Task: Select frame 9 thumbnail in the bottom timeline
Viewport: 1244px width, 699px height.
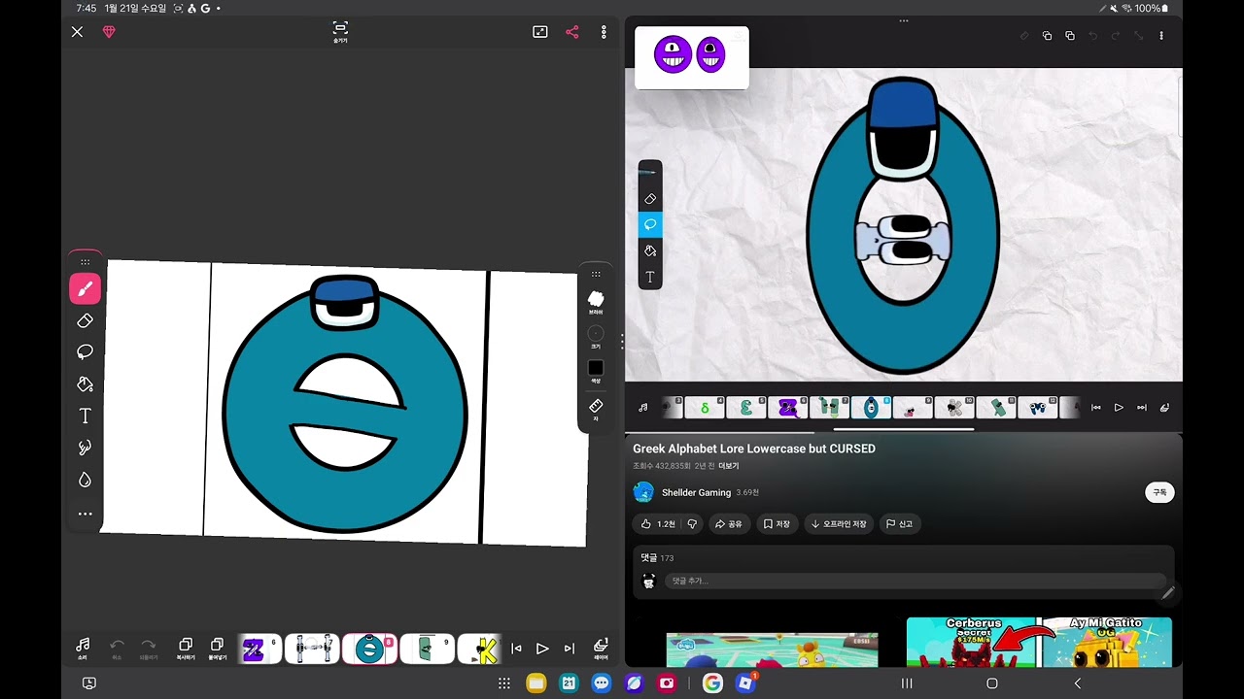Action: tap(427, 649)
